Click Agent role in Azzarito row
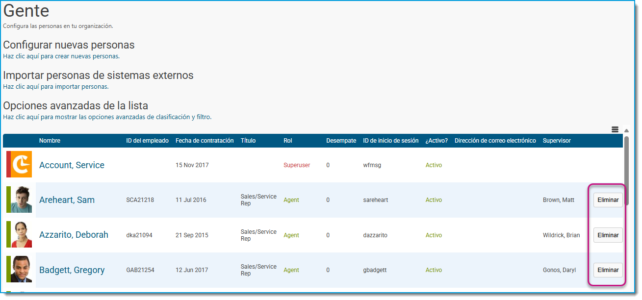Screen dimensions: 642x300 click(291, 235)
